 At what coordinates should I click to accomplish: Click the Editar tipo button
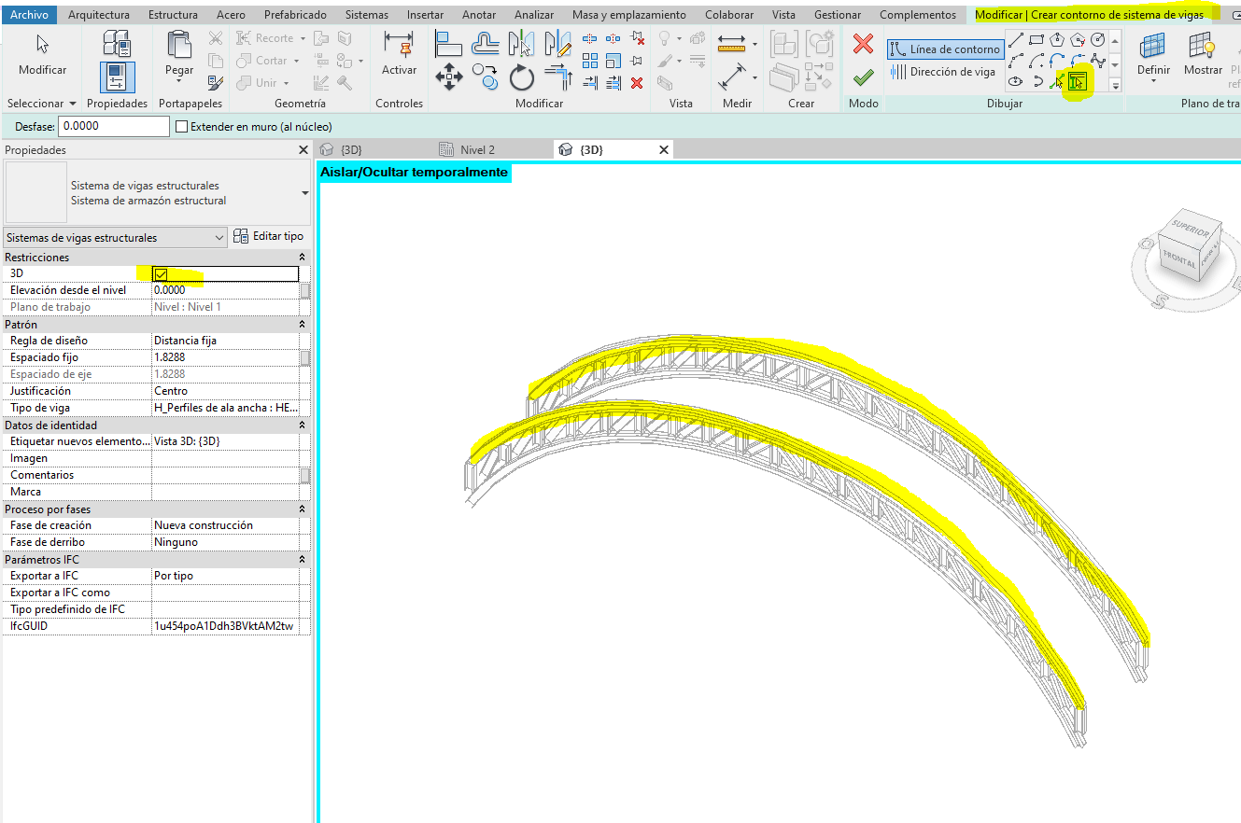click(269, 236)
